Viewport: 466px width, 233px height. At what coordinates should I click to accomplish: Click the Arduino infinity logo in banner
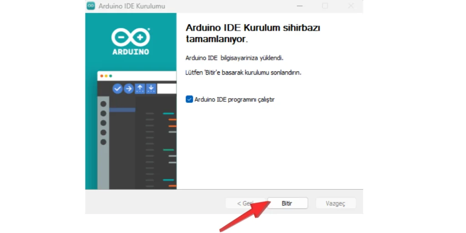[131, 36]
